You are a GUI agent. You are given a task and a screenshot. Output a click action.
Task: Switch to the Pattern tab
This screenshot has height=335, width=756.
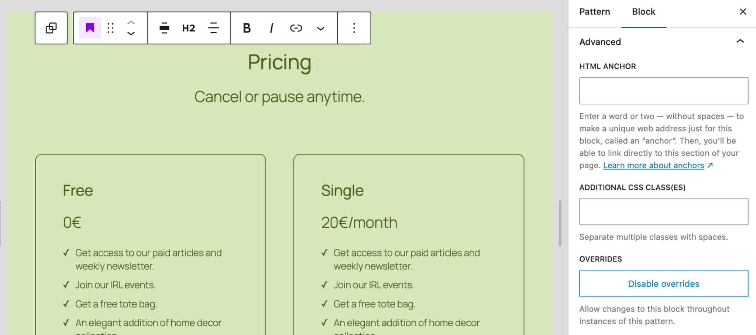click(594, 12)
